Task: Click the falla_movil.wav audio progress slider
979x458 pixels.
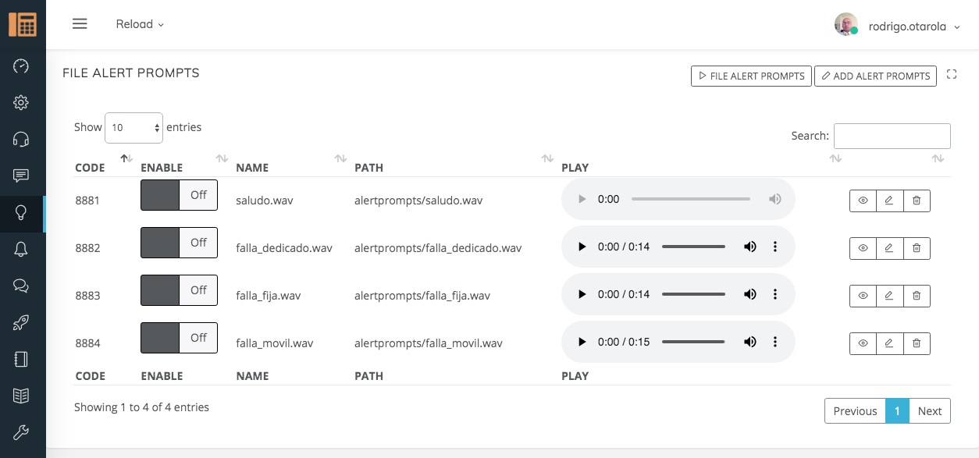Action: (693, 342)
